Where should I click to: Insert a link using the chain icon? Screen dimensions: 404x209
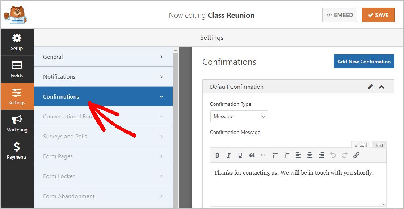[356, 155]
